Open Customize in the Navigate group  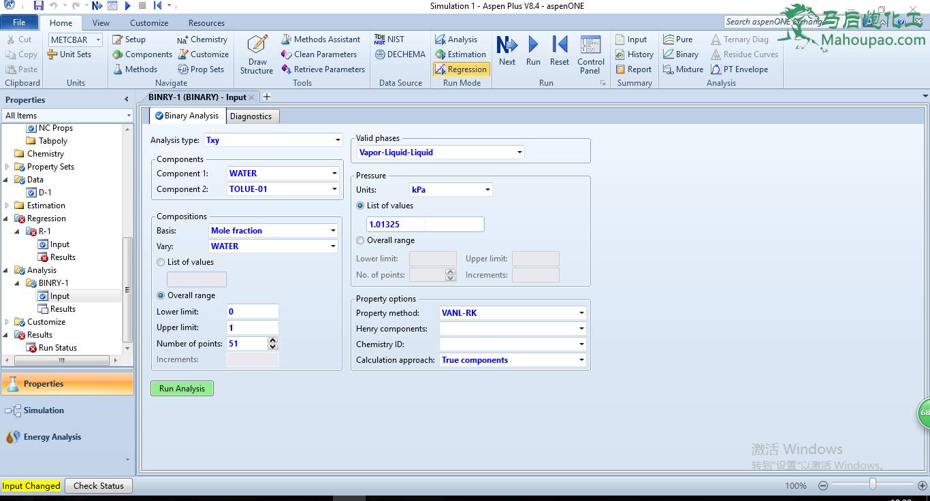(x=203, y=54)
